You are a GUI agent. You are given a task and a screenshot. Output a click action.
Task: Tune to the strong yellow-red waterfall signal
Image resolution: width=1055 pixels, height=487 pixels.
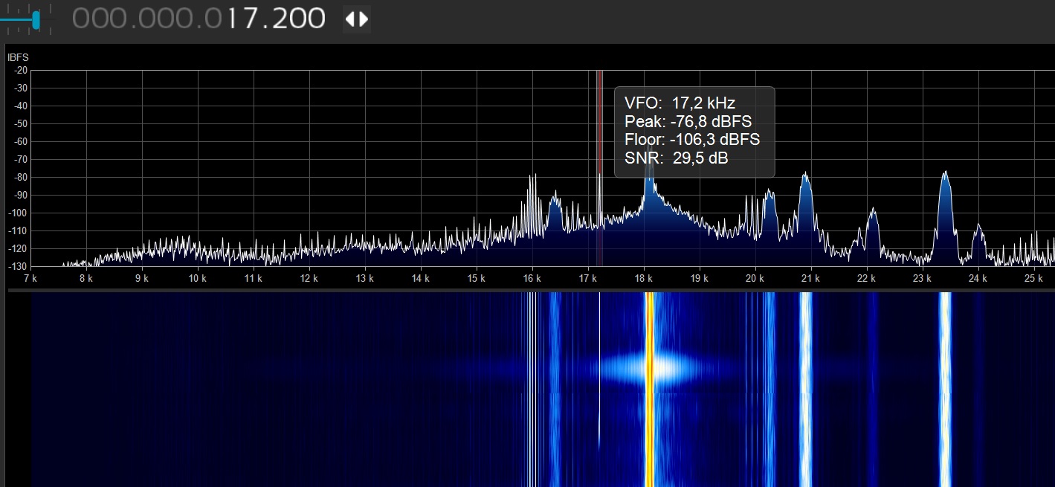click(x=649, y=387)
